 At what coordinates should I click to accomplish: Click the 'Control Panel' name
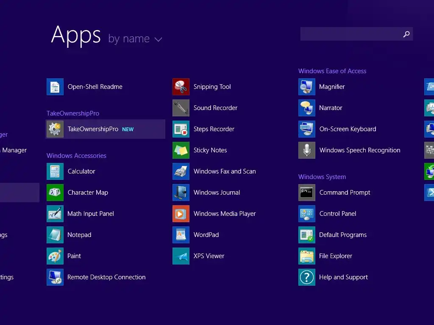click(x=338, y=214)
